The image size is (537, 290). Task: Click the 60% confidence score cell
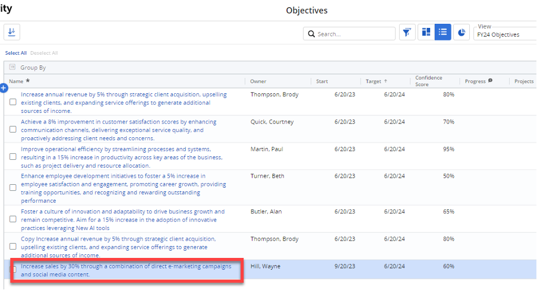click(x=448, y=266)
